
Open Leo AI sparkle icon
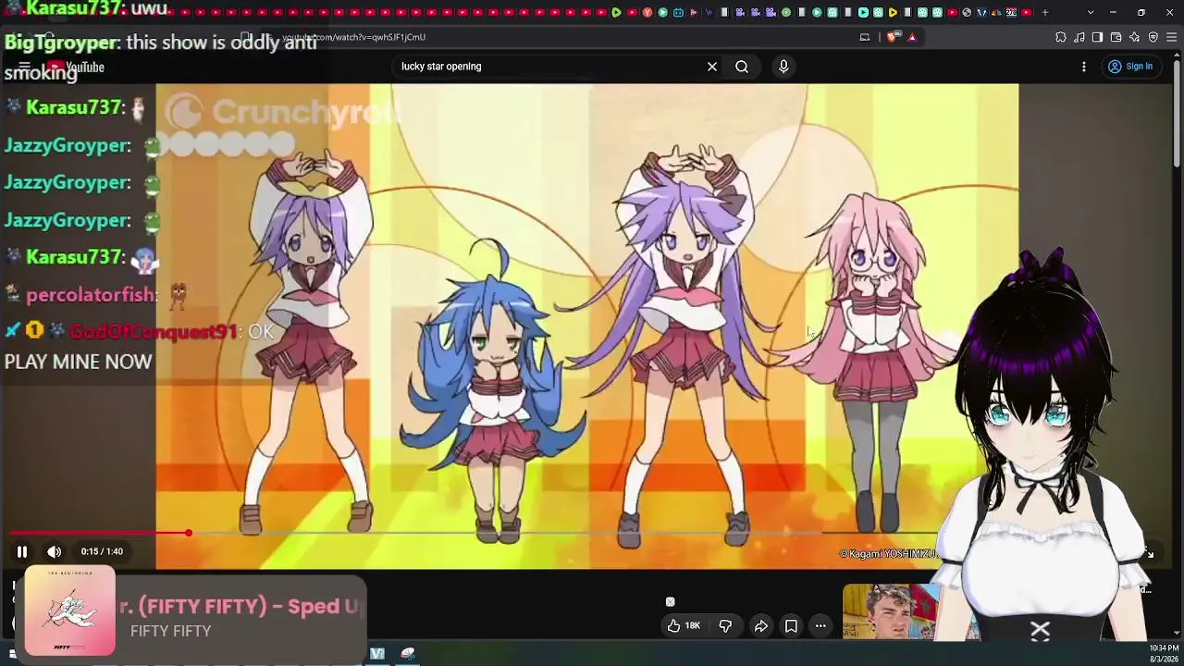pyautogui.click(x=1135, y=37)
